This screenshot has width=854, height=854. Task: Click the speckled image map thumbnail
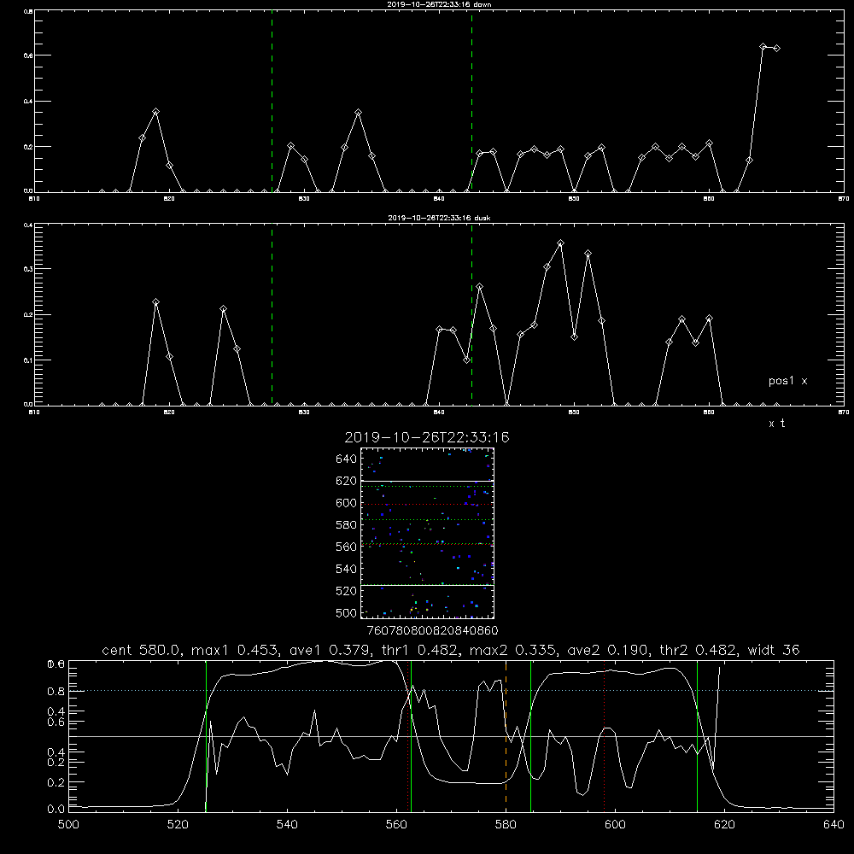pyautogui.click(x=428, y=533)
